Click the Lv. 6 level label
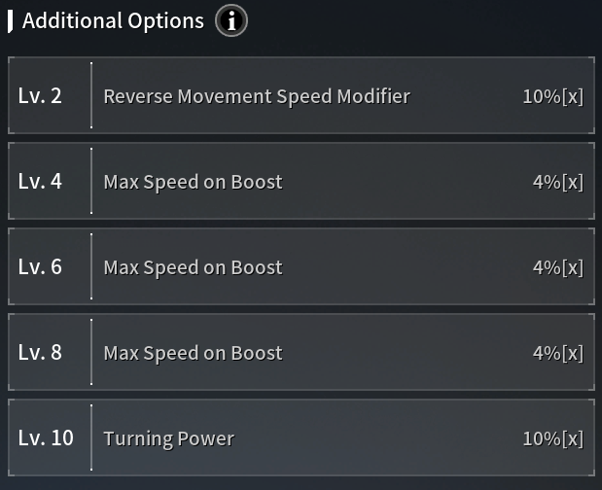The image size is (602, 490). click(40, 267)
